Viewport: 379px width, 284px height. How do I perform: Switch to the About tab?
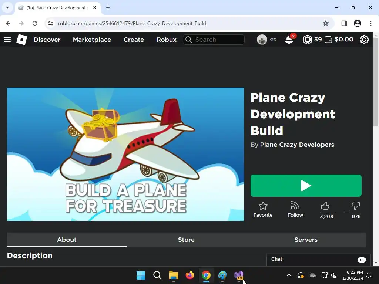[x=67, y=240]
